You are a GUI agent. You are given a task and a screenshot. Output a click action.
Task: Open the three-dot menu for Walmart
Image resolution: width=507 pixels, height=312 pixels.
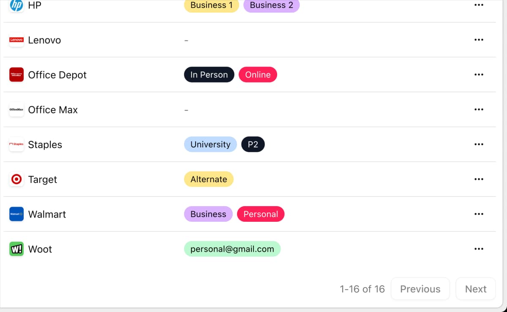tap(478, 214)
